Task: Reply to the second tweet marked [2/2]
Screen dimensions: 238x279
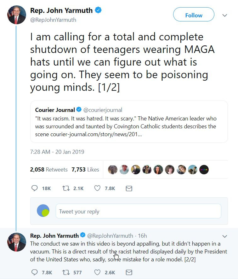Action: pos(35,272)
